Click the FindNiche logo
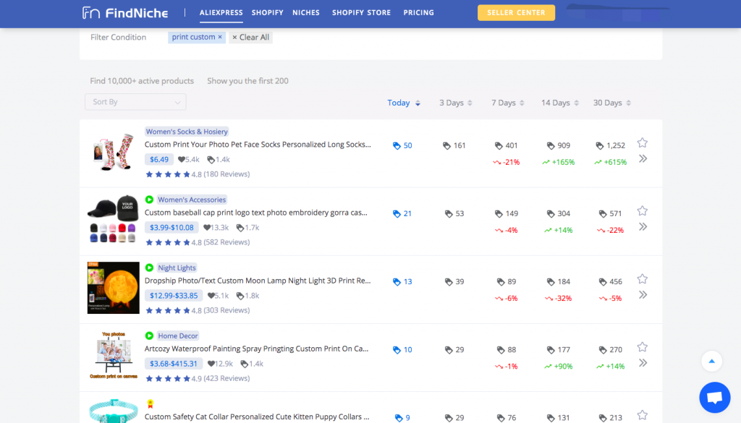Image resolution: width=741 pixels, height=423 pixels. point(125,13)
